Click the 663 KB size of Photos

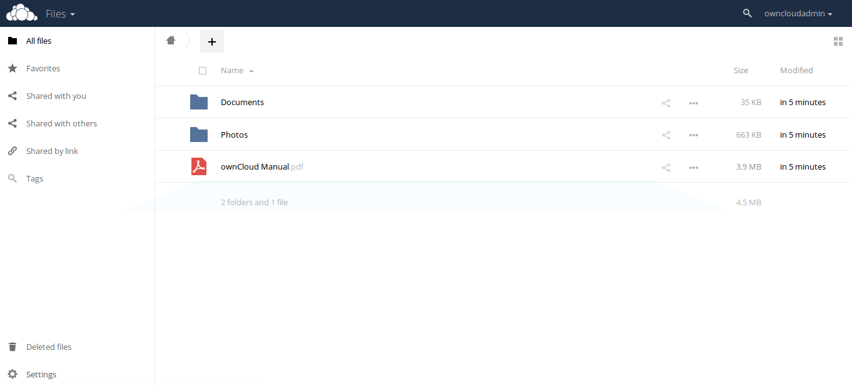[x=749, y=135]
